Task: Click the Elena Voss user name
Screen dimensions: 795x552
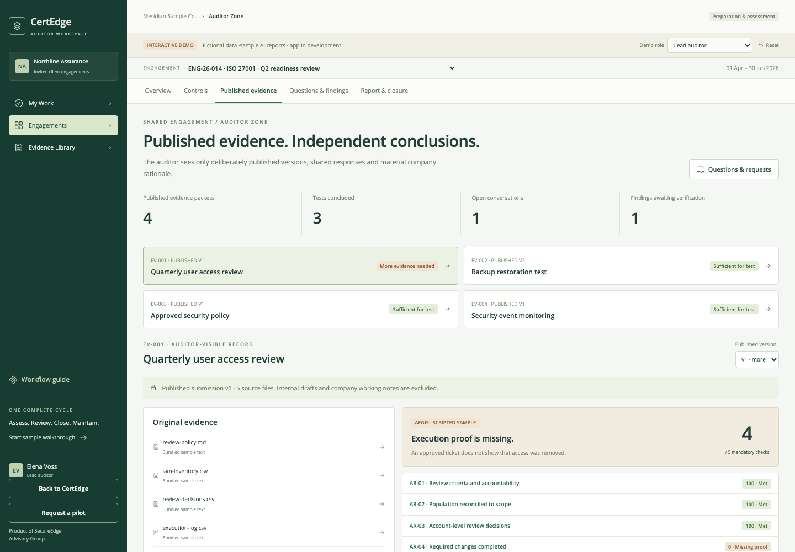Action: point(42,466)
